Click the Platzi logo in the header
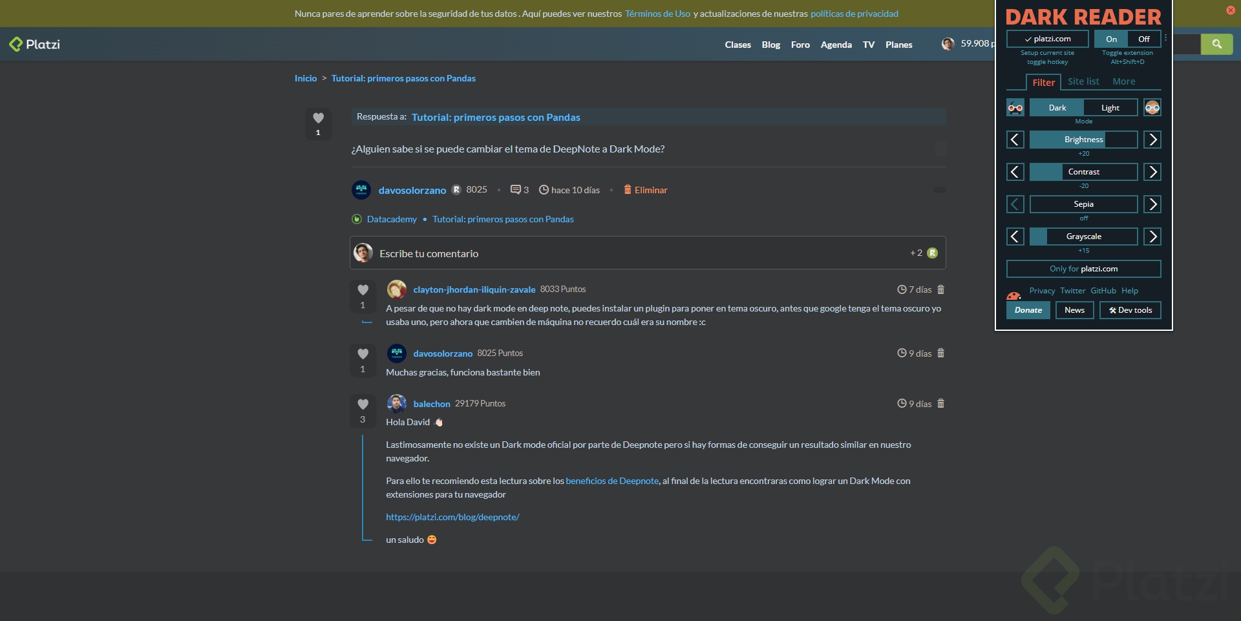 [x=34, y=44]
